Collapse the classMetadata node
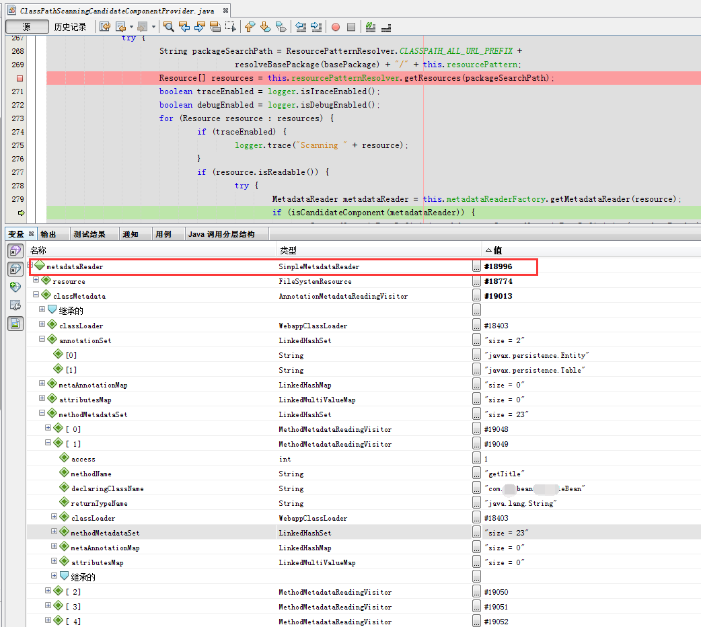The height and width of the screenshot is (627, 701). (x=36, y=295)
